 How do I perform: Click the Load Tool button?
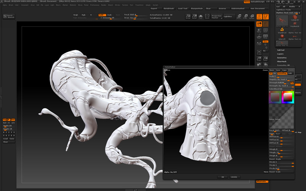coord(183,8)
